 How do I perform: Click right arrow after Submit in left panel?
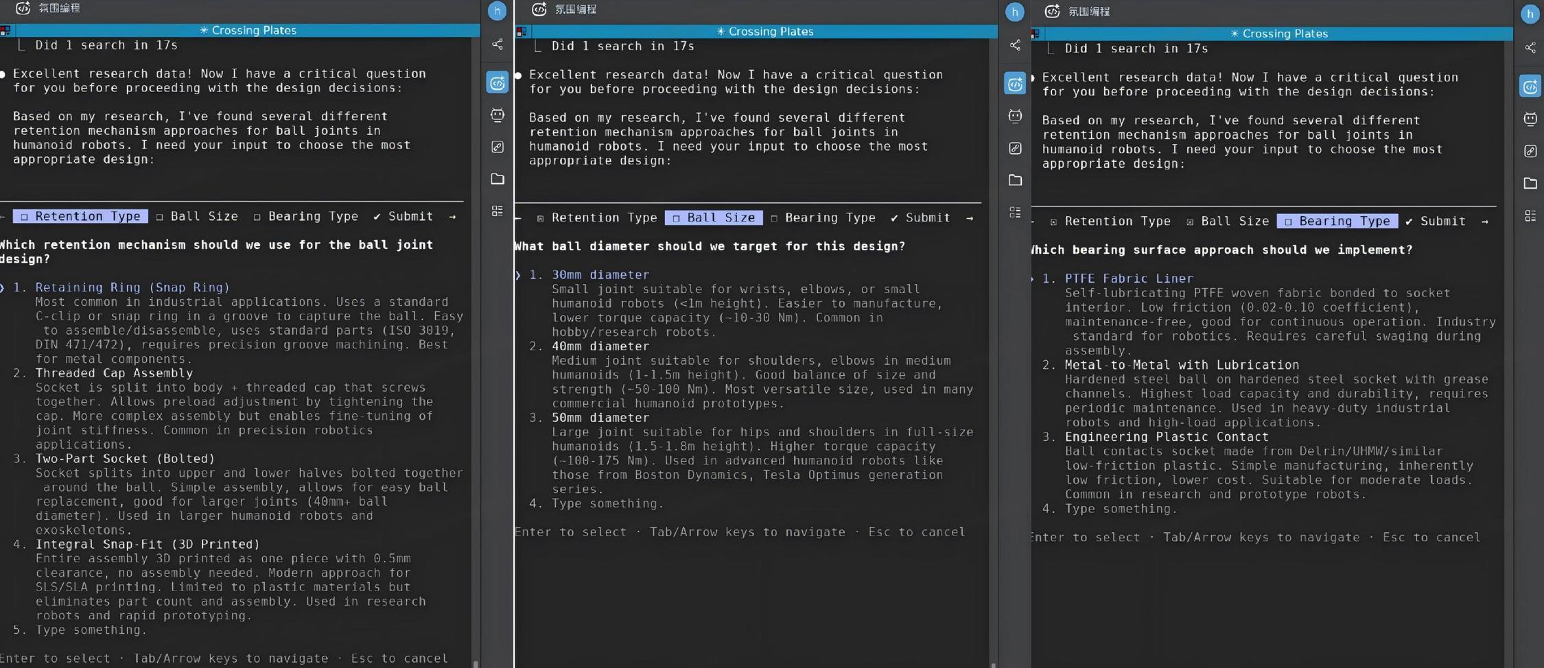pos(452,217)
